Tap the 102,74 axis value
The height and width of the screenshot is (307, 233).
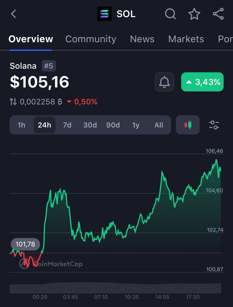pos(215,230)
